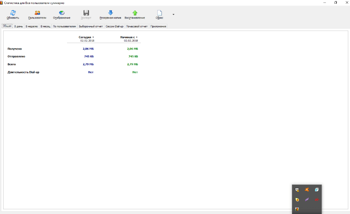Switch to the В месяц tab
Viewport: 350px width, 214px height.
tap(45, 26)
